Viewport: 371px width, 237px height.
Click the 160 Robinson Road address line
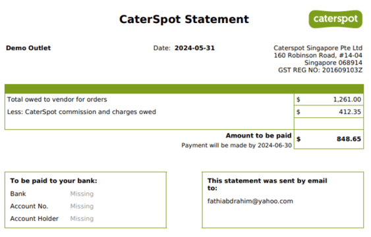tap(318, 55)
